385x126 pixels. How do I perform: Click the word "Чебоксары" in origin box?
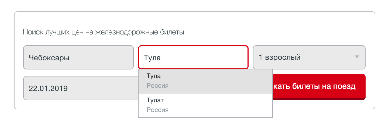click(49, 58)
